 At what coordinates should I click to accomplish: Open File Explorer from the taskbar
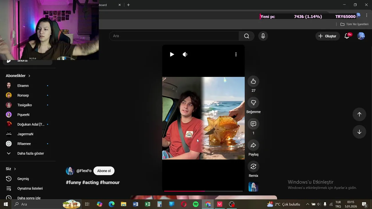pos(124,204)
